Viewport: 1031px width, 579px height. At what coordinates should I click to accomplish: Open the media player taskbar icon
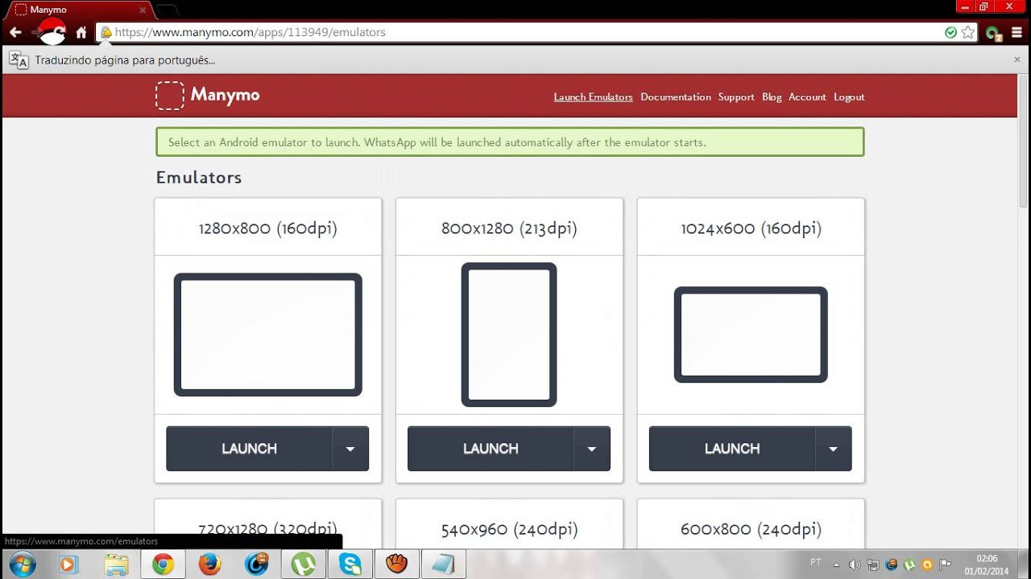tap(68, 565)
